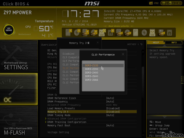Image resolution: width=184 pixels, height=138 pixels.
Task: Click Help panel lower scroll handle
Action: [x=164, y=117]
